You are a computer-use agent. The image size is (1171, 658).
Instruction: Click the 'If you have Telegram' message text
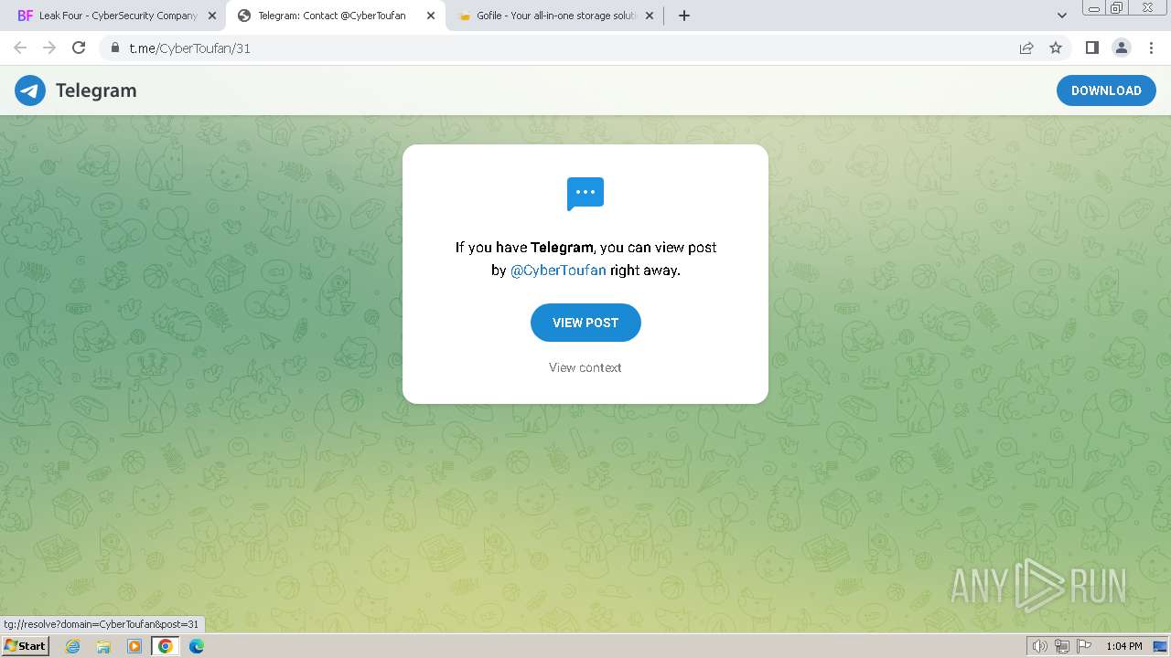click(585, 259)
